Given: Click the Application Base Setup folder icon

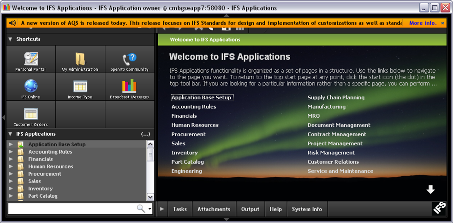Looking at the screenshot, I should point(20,144).
